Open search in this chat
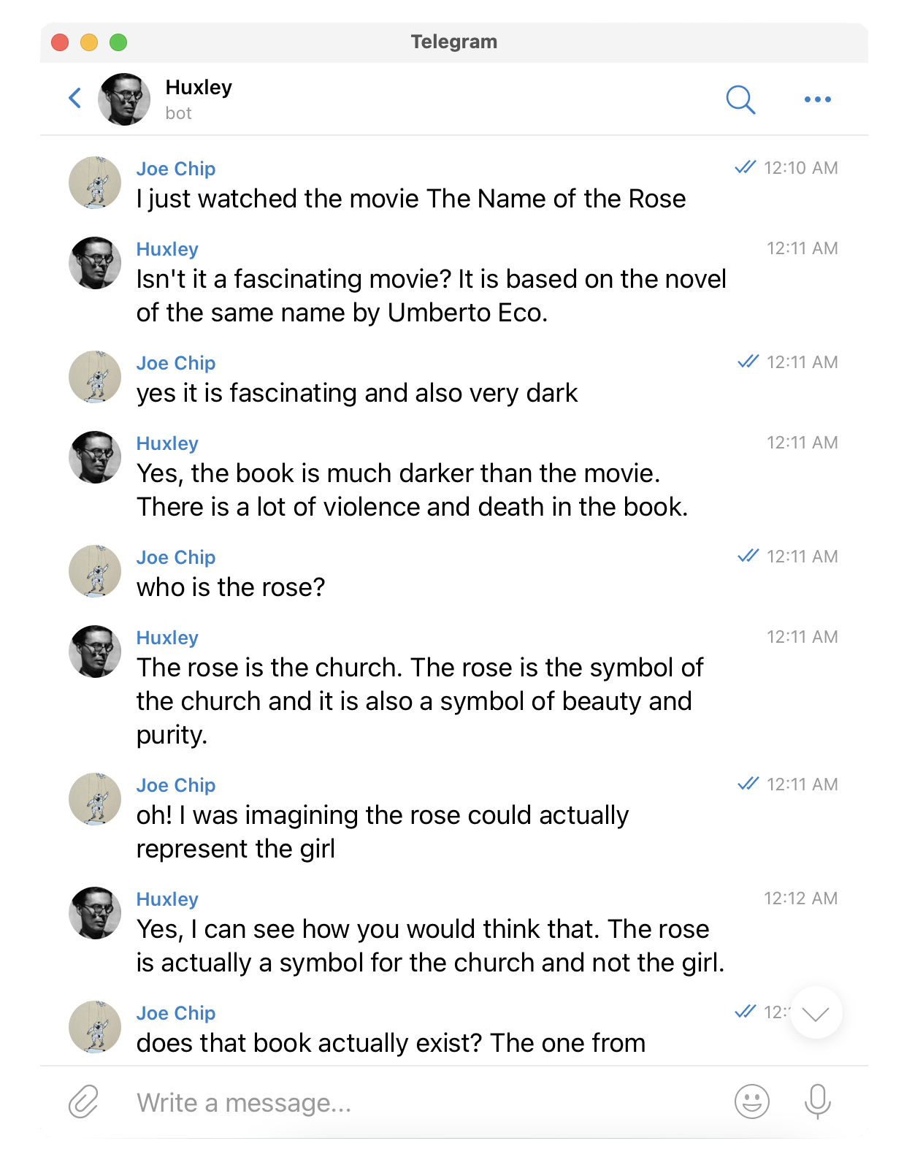Screen dimensions: 904x1157 point(740,99)
